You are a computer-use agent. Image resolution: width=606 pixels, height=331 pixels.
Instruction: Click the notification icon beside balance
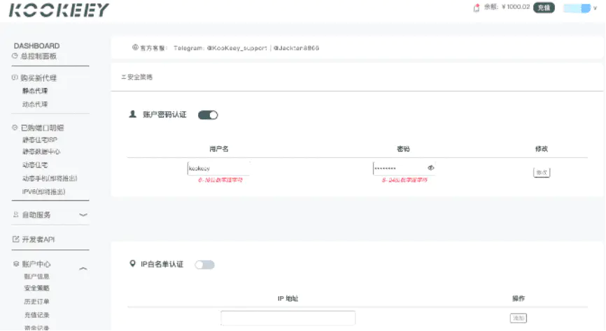(476, 8)
